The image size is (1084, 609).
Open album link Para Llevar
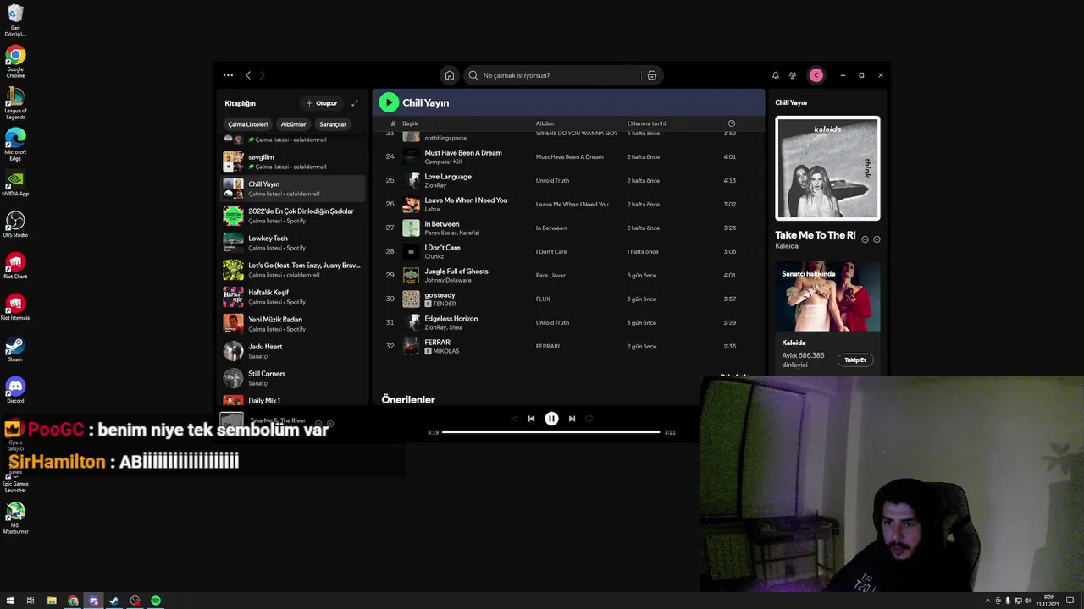point(550,275)
